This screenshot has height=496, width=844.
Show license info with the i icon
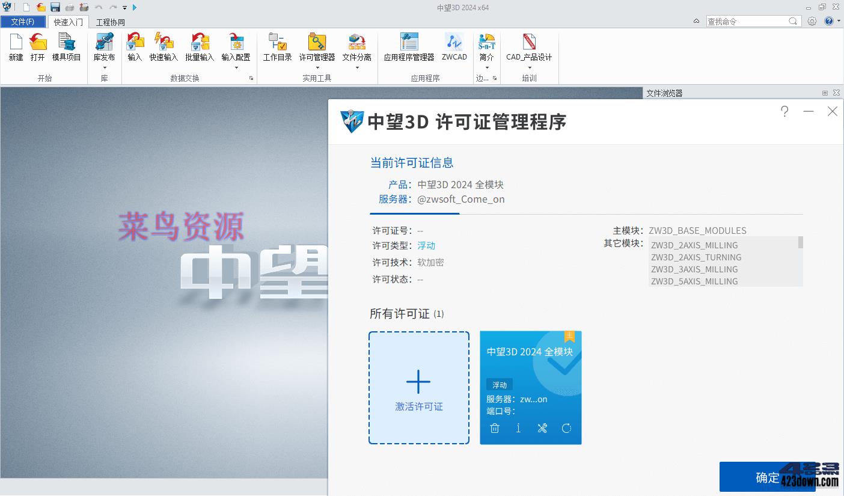518,428
